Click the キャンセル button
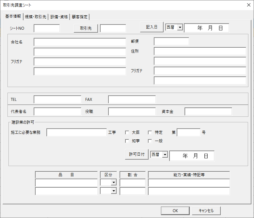 pyautogui.click(x=206, y=210)
